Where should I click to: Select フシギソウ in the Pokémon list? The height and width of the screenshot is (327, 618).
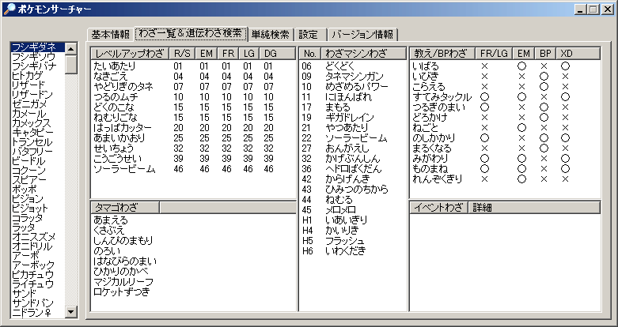pos(34,56)
